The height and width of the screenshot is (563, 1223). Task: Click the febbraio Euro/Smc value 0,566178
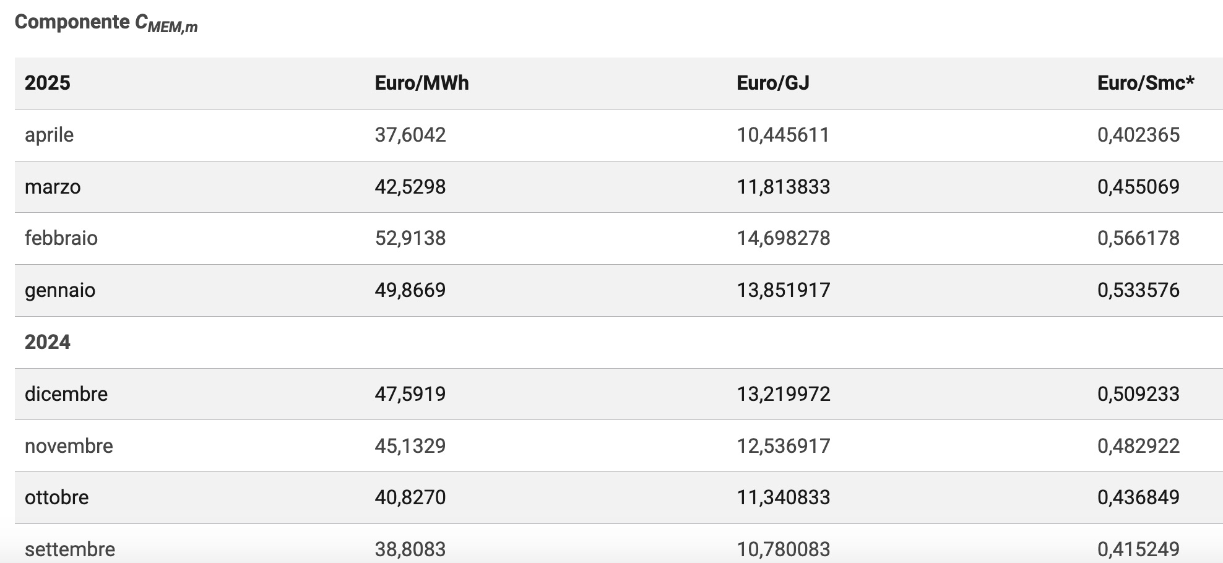pyautogui.click(x=1138, y=238)
